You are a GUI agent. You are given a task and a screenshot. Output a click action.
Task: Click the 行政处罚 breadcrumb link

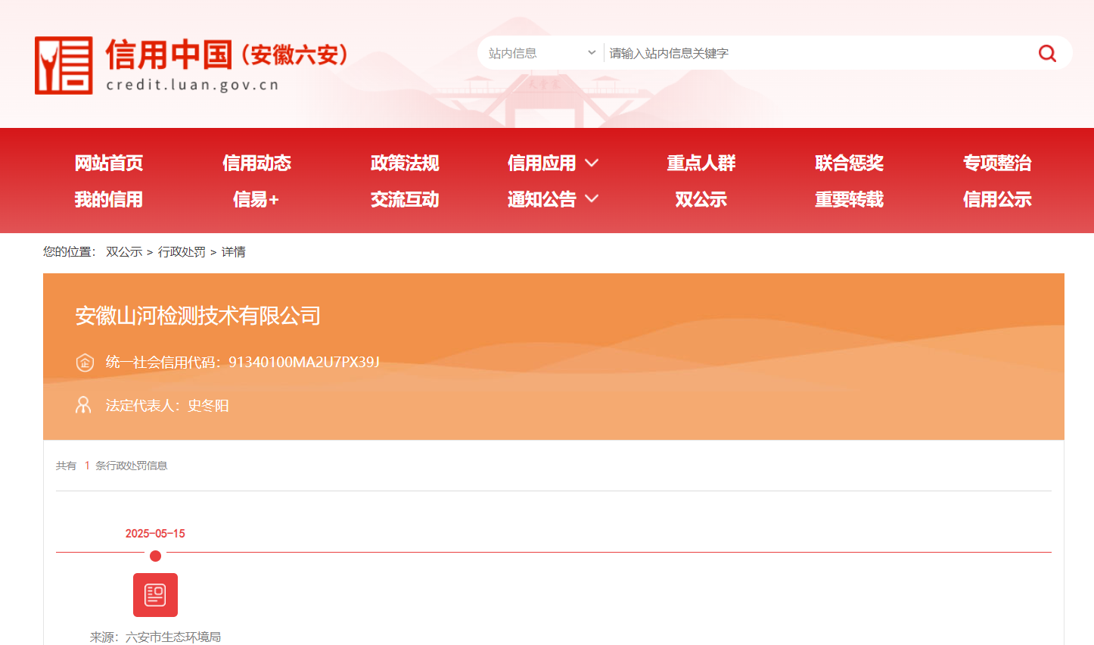[x=182, y=252]
